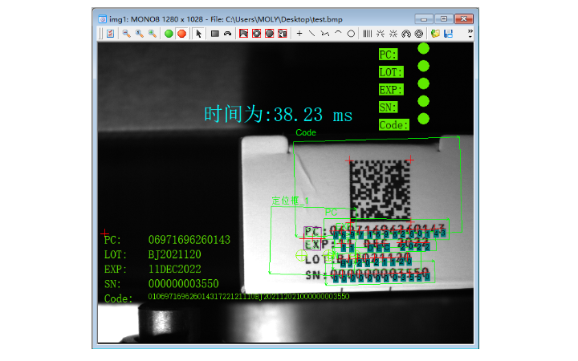Click the green status dot beside LOT:
The height and width of the screenshot is (361, 578).
click(x=424, y=66)
